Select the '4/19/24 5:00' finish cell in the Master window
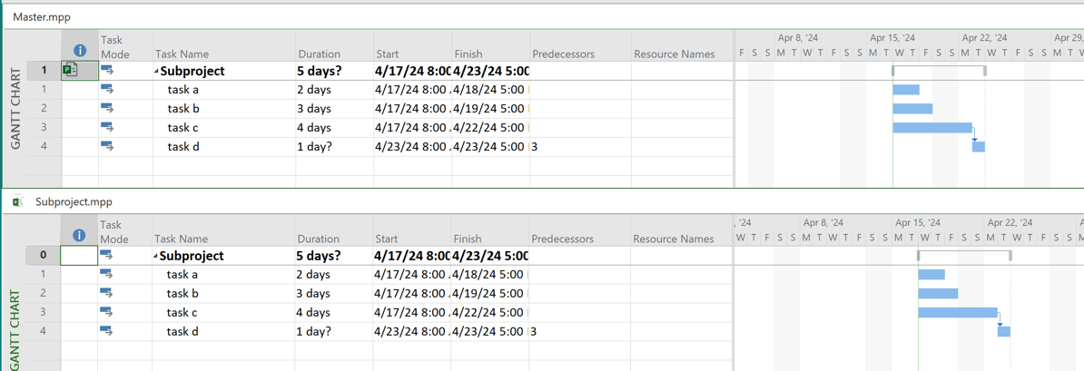The width and height of the screenshot is (1084, 371). pos(491,109)
